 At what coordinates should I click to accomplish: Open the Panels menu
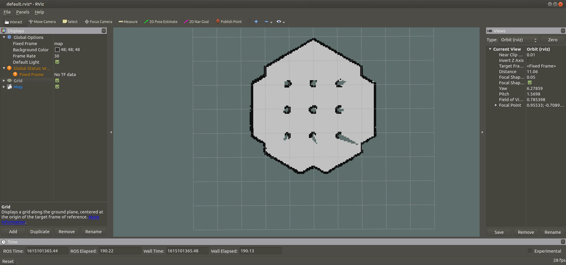[x=23, y=12]
